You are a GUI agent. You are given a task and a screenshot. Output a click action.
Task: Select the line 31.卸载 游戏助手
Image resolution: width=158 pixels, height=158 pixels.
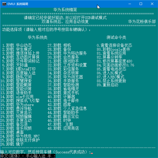[63, 61]
